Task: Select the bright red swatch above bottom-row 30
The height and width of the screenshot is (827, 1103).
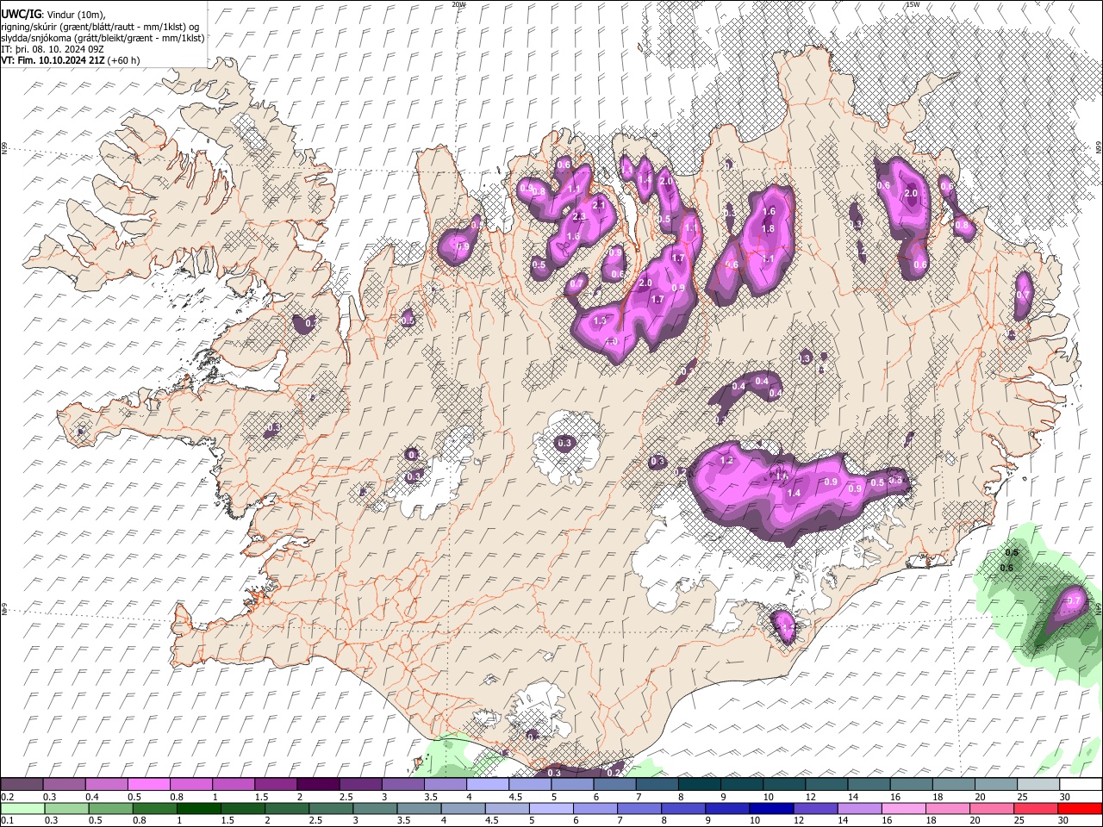Action: coord(1080,808)
